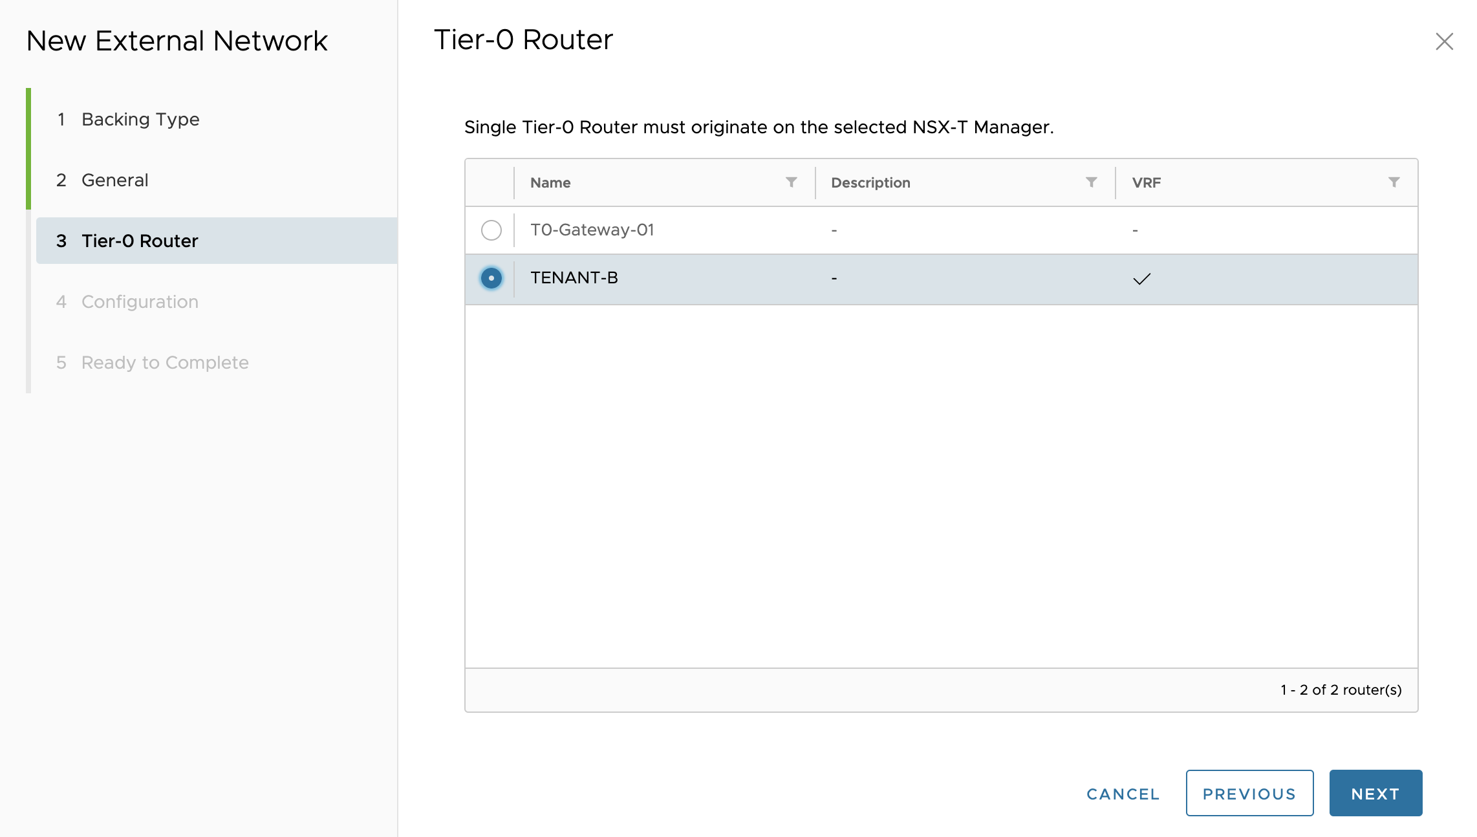Close the New External Network dialog

[1444, 41]
